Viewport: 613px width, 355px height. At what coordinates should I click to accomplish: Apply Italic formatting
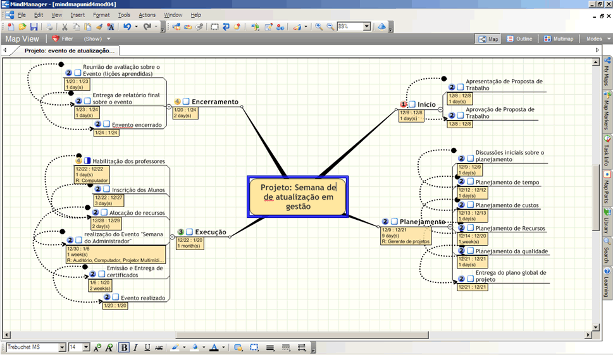click(x=136, y=347)
